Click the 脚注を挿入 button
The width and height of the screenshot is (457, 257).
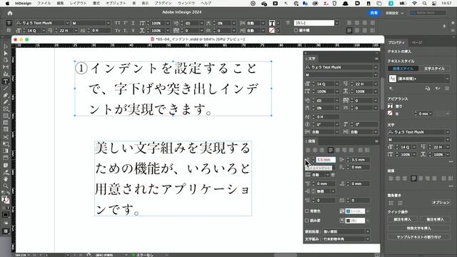[403, 219]
